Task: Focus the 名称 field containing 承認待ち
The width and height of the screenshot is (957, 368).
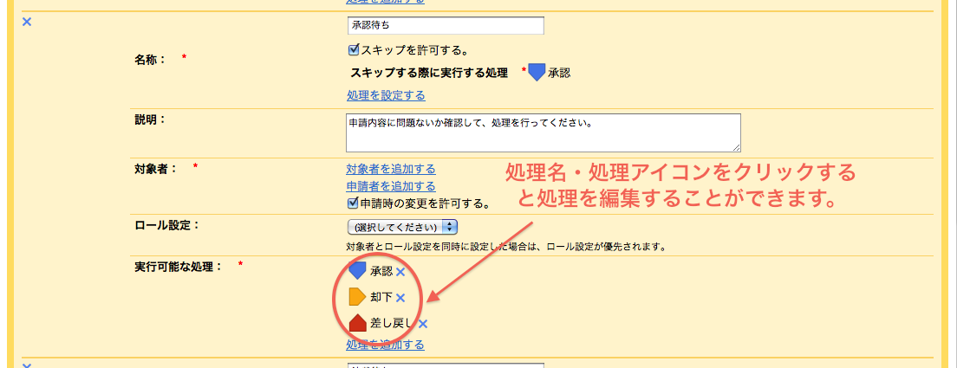Action: click(446, 26)
